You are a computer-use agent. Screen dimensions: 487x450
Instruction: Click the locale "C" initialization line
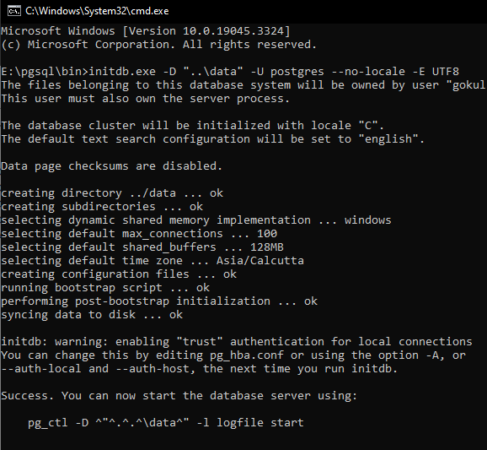193,126
